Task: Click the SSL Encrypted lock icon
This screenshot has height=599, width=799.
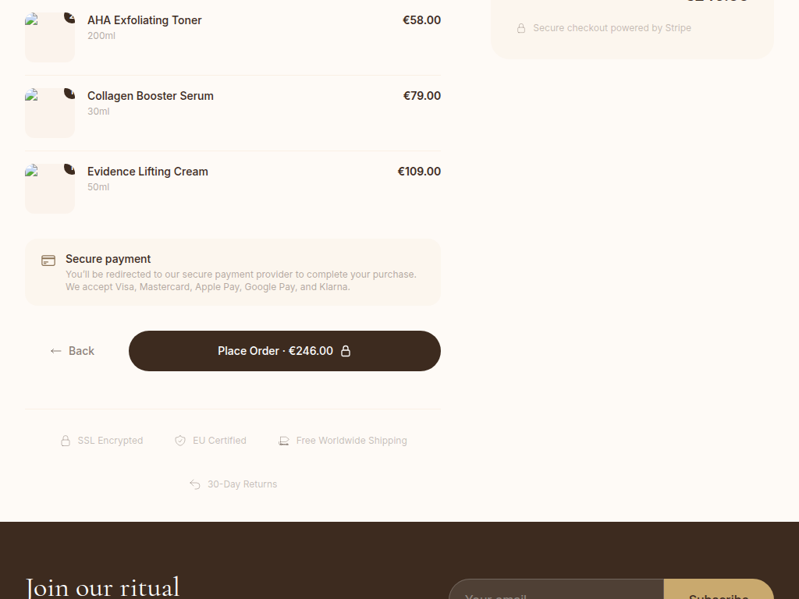Action: tap(66, 441)
